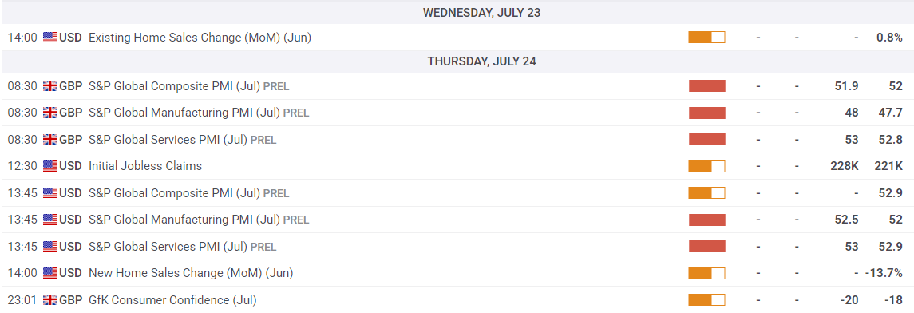The image size is (914, 313).
Task: Open GBP S&P Global Manufacturing PMI event
Action: click(x=199, y=113)
